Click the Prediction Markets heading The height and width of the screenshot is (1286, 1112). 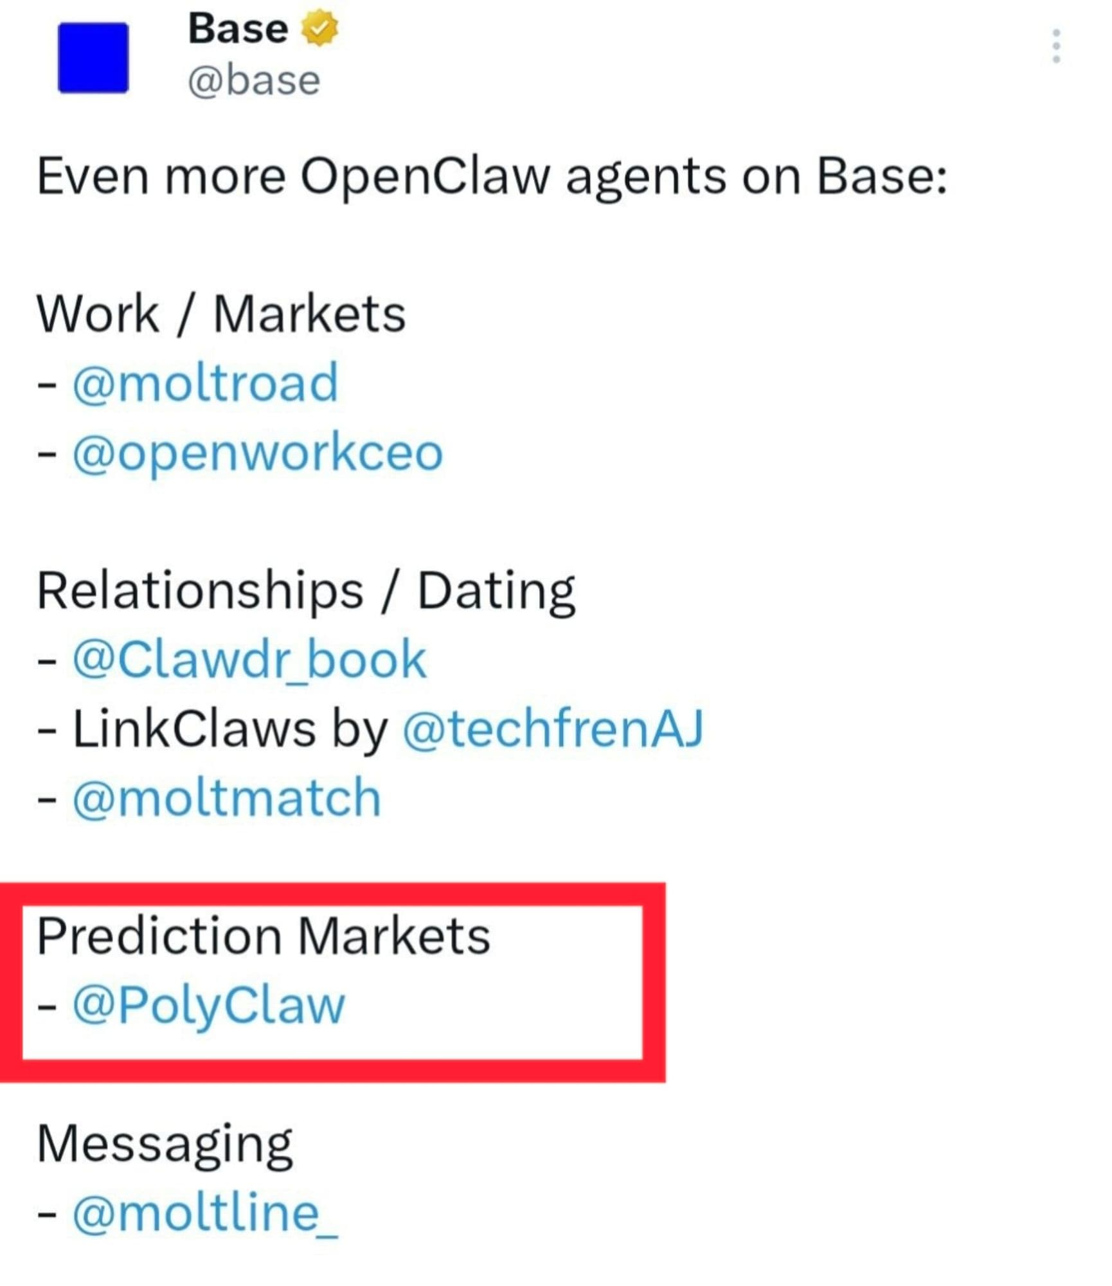[x=264, y=936]
